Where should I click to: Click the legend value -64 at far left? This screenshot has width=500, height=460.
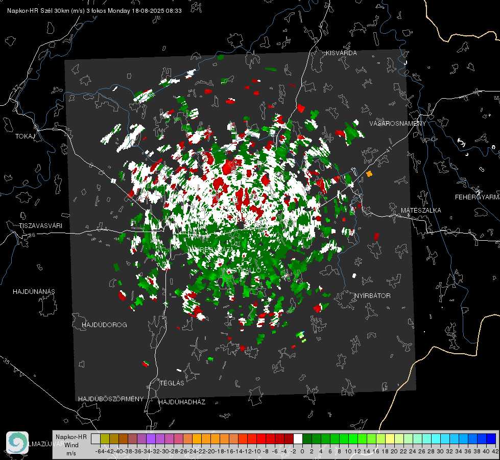point(100,451)
